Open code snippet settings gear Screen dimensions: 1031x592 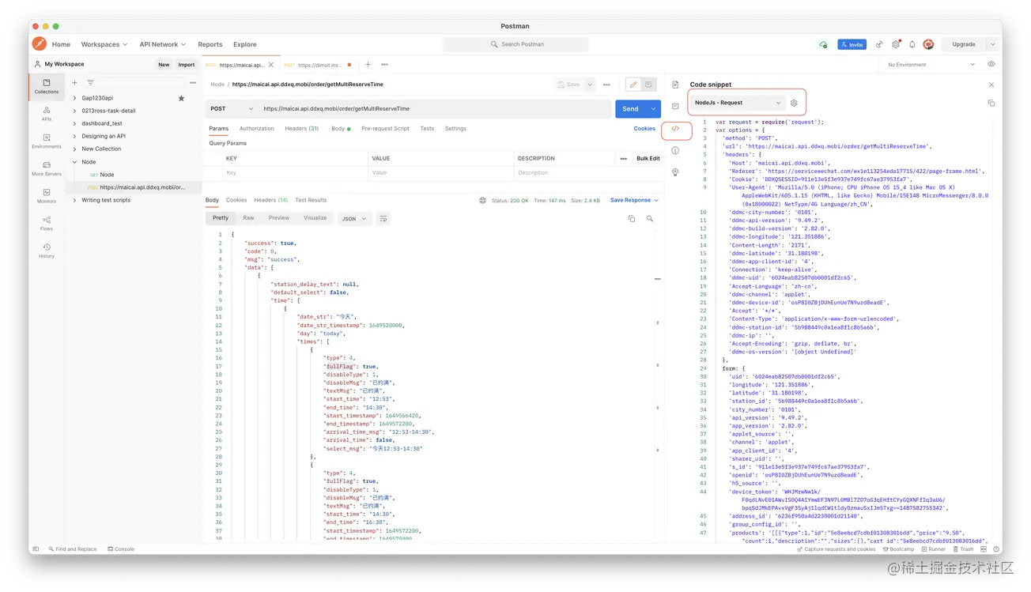coord(794,103)
